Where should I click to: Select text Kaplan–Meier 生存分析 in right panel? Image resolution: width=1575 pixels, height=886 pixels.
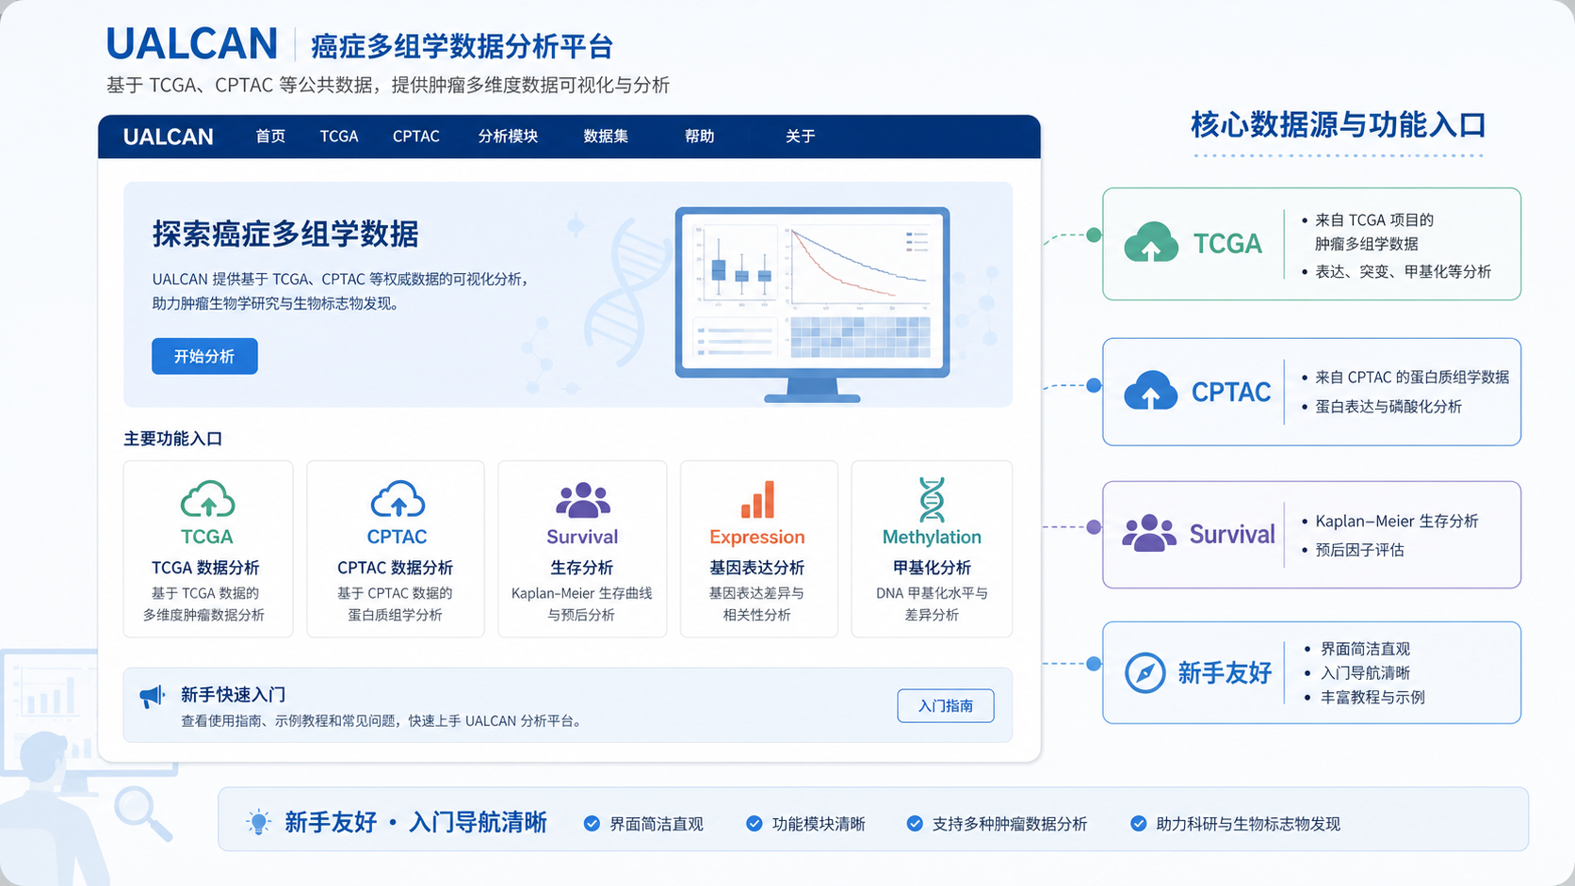point(1397,522)
